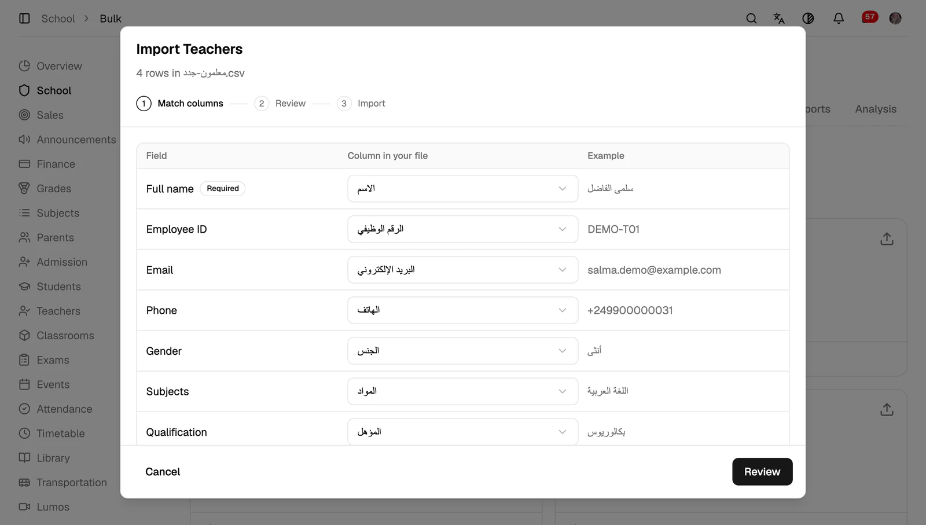Viewport: 926px width, 525px height.
Task: Open the Timetable clock icon
Action: pyautogui.click(x=24, y=434)
